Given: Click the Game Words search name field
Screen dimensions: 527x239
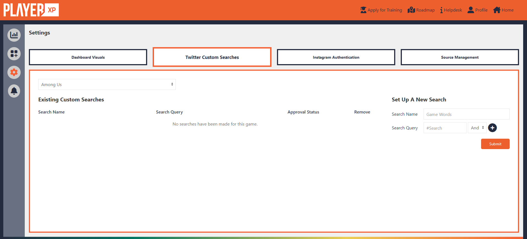Looking at the screenshot, I should pos(466,114).
